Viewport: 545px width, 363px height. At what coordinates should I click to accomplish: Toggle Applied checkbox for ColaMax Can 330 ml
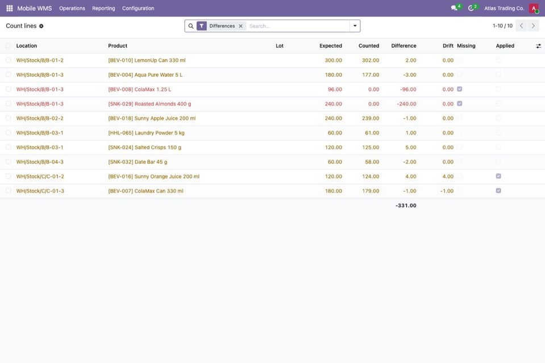coord(498,191)
